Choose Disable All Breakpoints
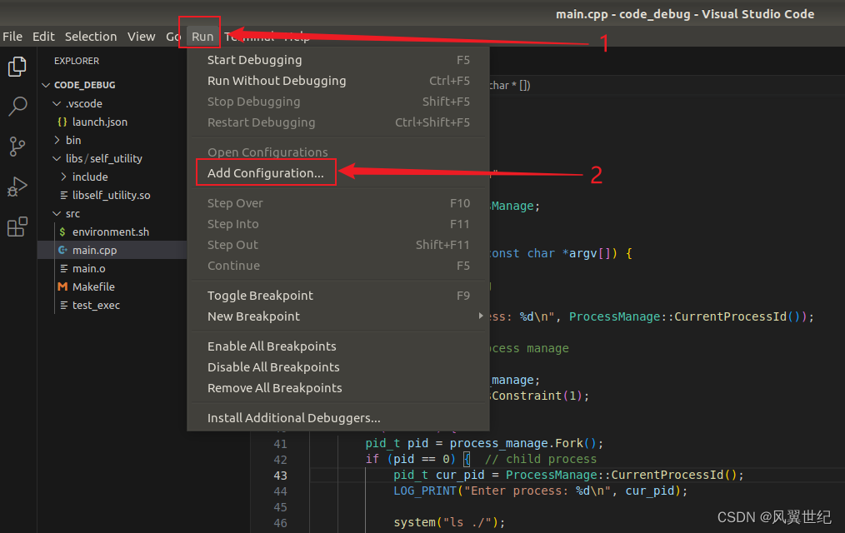Image resolution: width=845 pixels, height=533 pixels. coord(338,367)
